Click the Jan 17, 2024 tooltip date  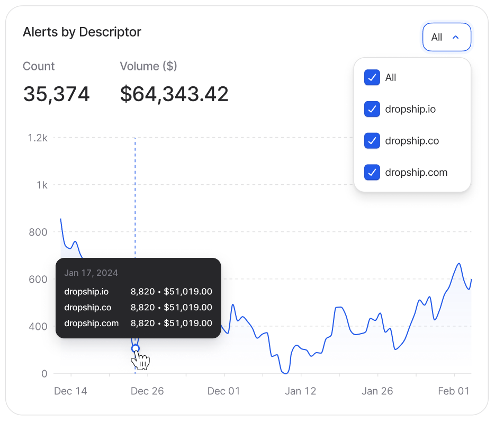91,273
